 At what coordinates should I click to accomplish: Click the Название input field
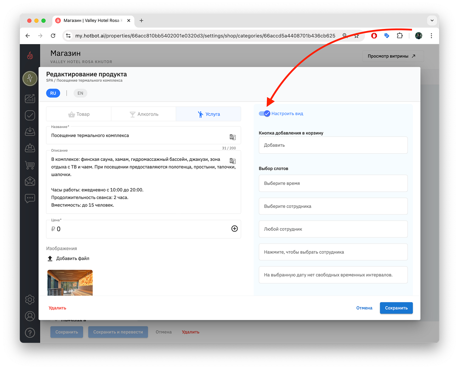tap(144, 135)
